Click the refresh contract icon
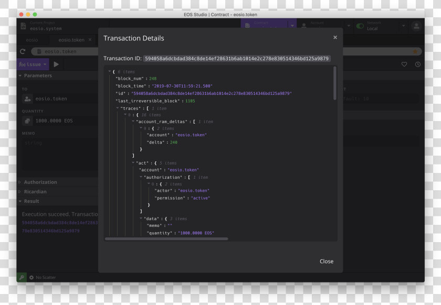The image size is (441, 305). tap(23, 51)
